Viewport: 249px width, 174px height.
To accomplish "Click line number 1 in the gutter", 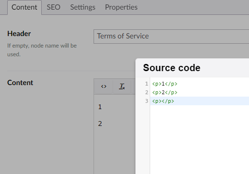I will pyautogui.click(x=146, y=84).
